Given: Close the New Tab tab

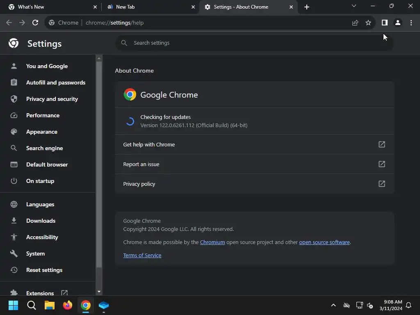Looking at the screenshot, I should click(x=193, y=7).
